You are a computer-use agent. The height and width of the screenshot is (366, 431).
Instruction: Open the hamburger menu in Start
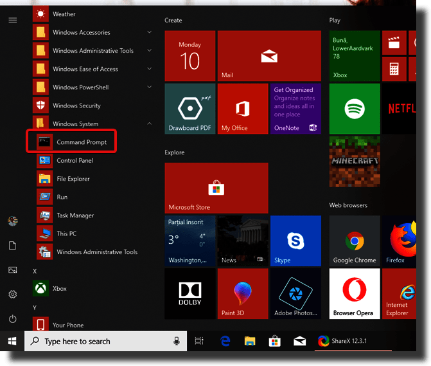point(13,20)
